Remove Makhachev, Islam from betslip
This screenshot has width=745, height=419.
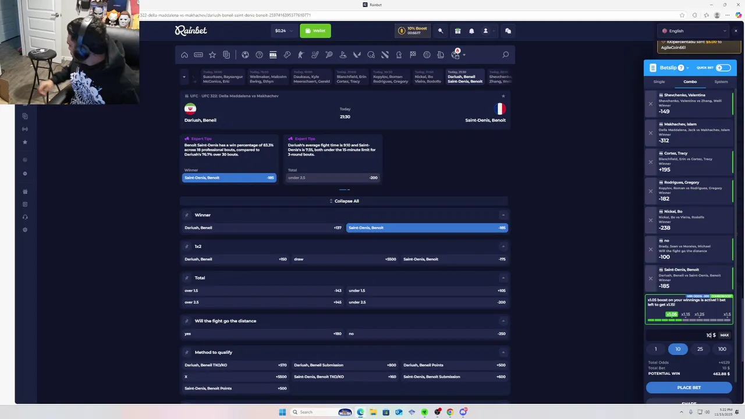(651, 133)
